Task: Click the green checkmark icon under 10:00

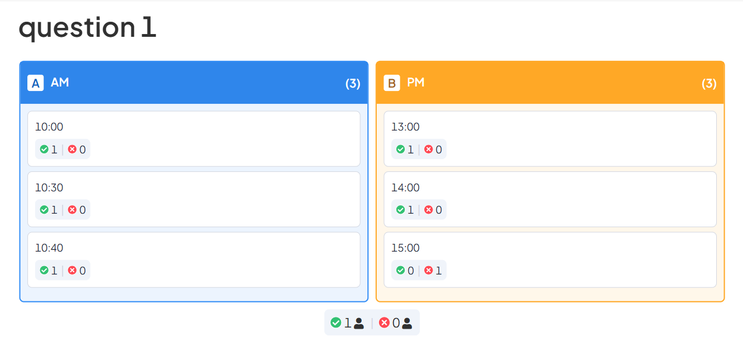Action: tap(44, 150)
